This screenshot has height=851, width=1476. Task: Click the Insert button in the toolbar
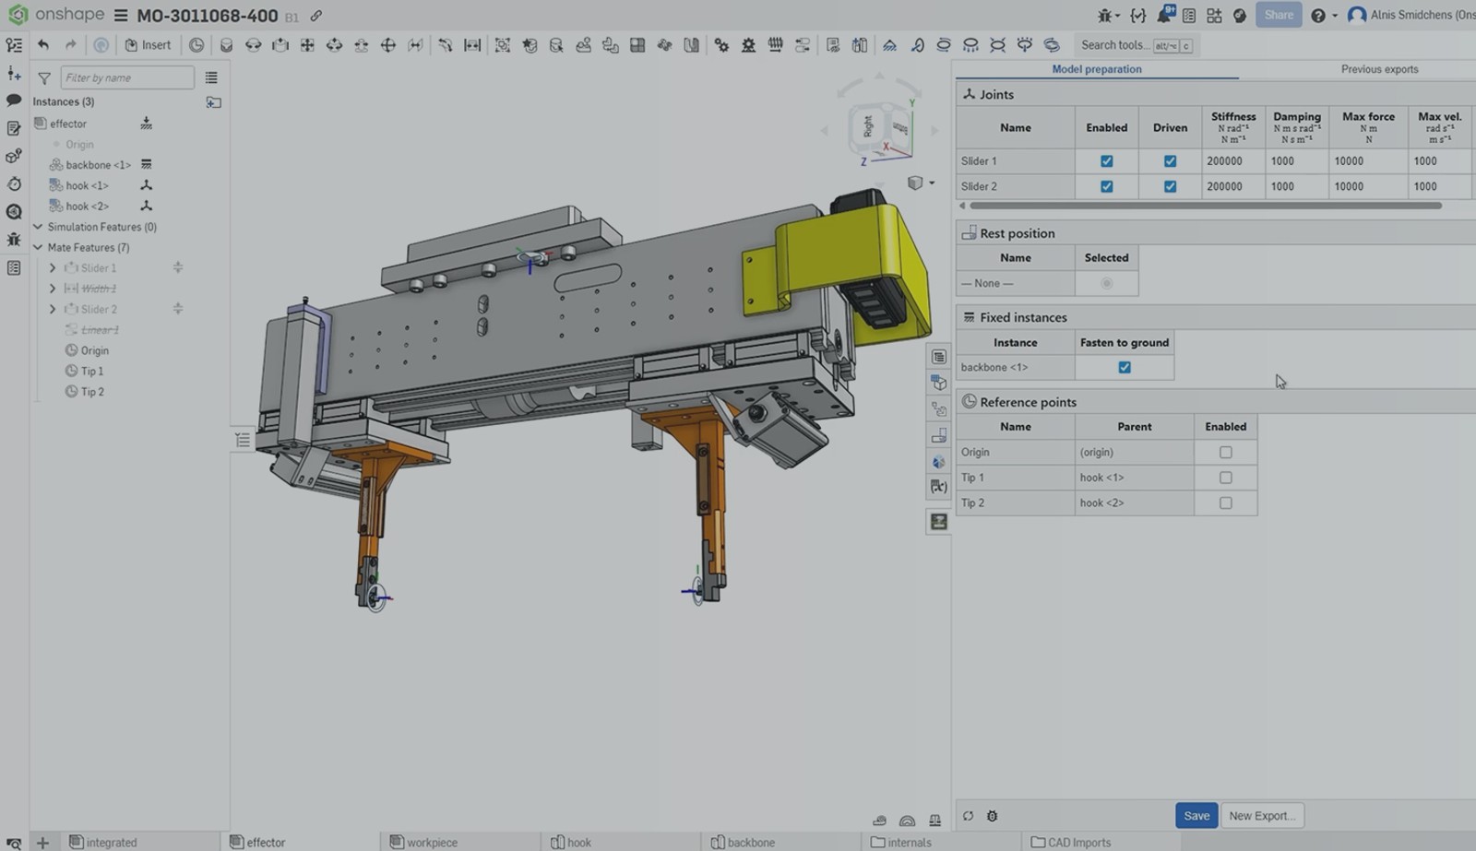pyautogui.click(x=148, y=45)
